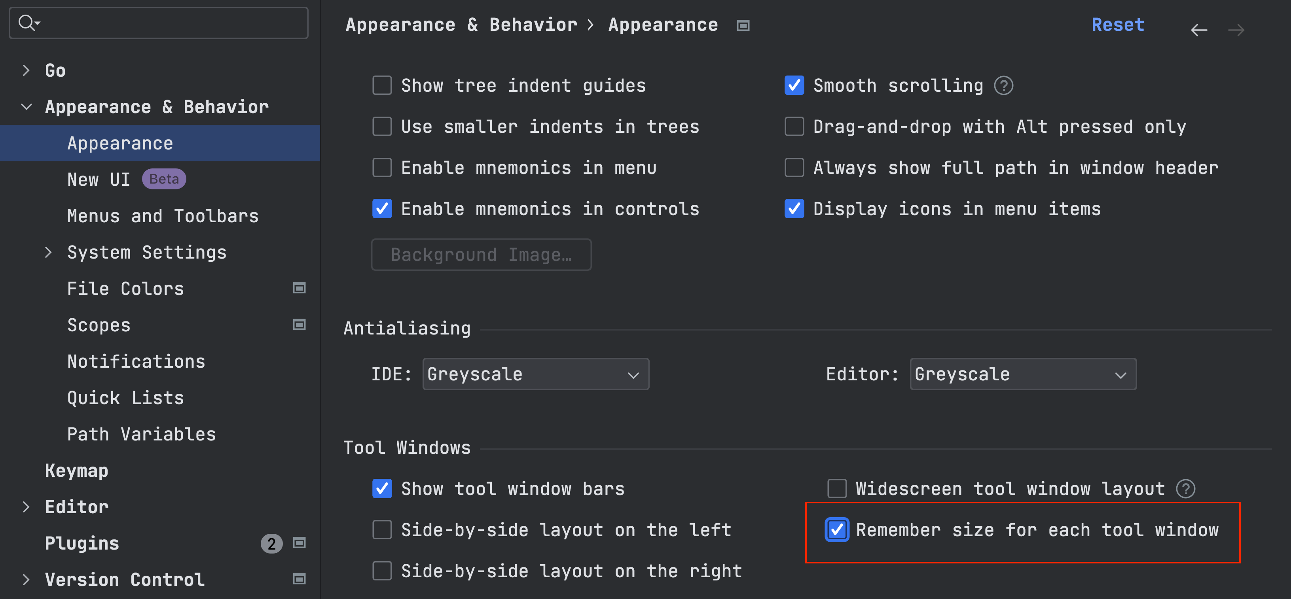The width and height of the screenshot is (1291, 599).
Task: Click the back arrow navigation icon
Action: pos(1198,30)
